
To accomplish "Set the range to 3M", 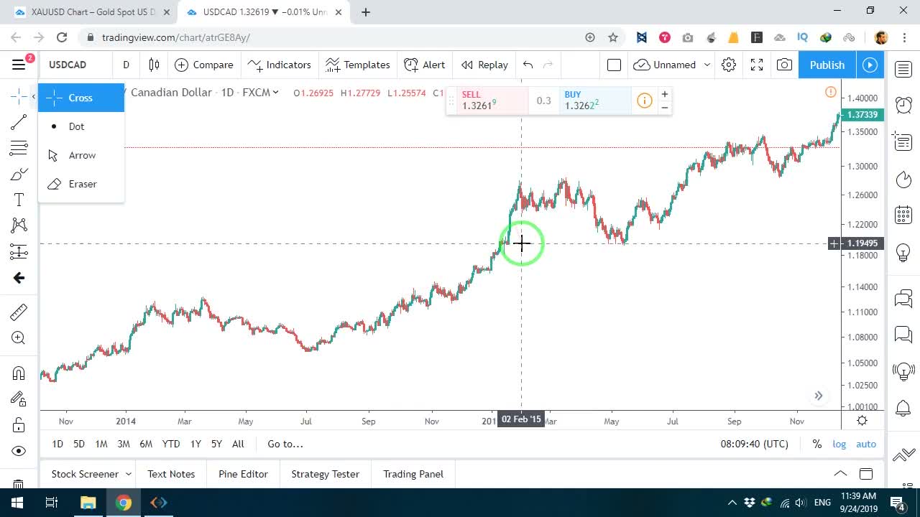I will pos(124,444).
